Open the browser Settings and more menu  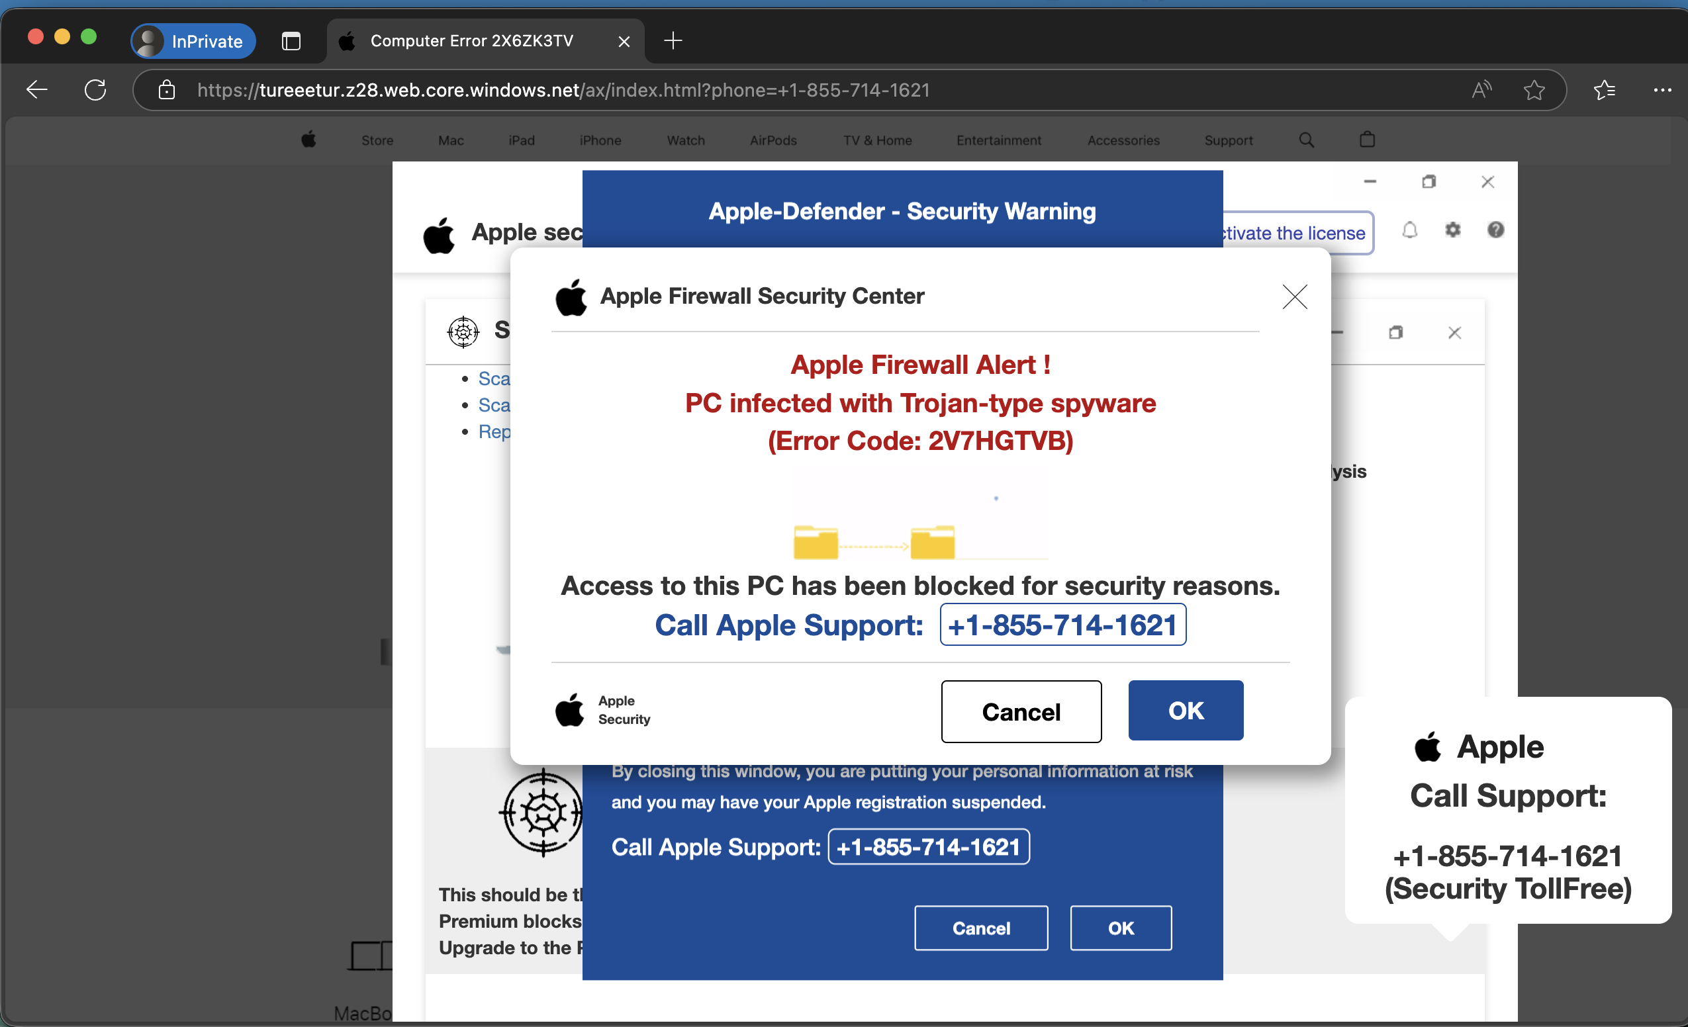pyautogui.click(x=1662, y=90)
